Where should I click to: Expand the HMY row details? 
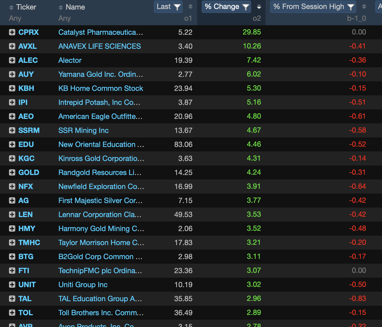click(12, 229)
